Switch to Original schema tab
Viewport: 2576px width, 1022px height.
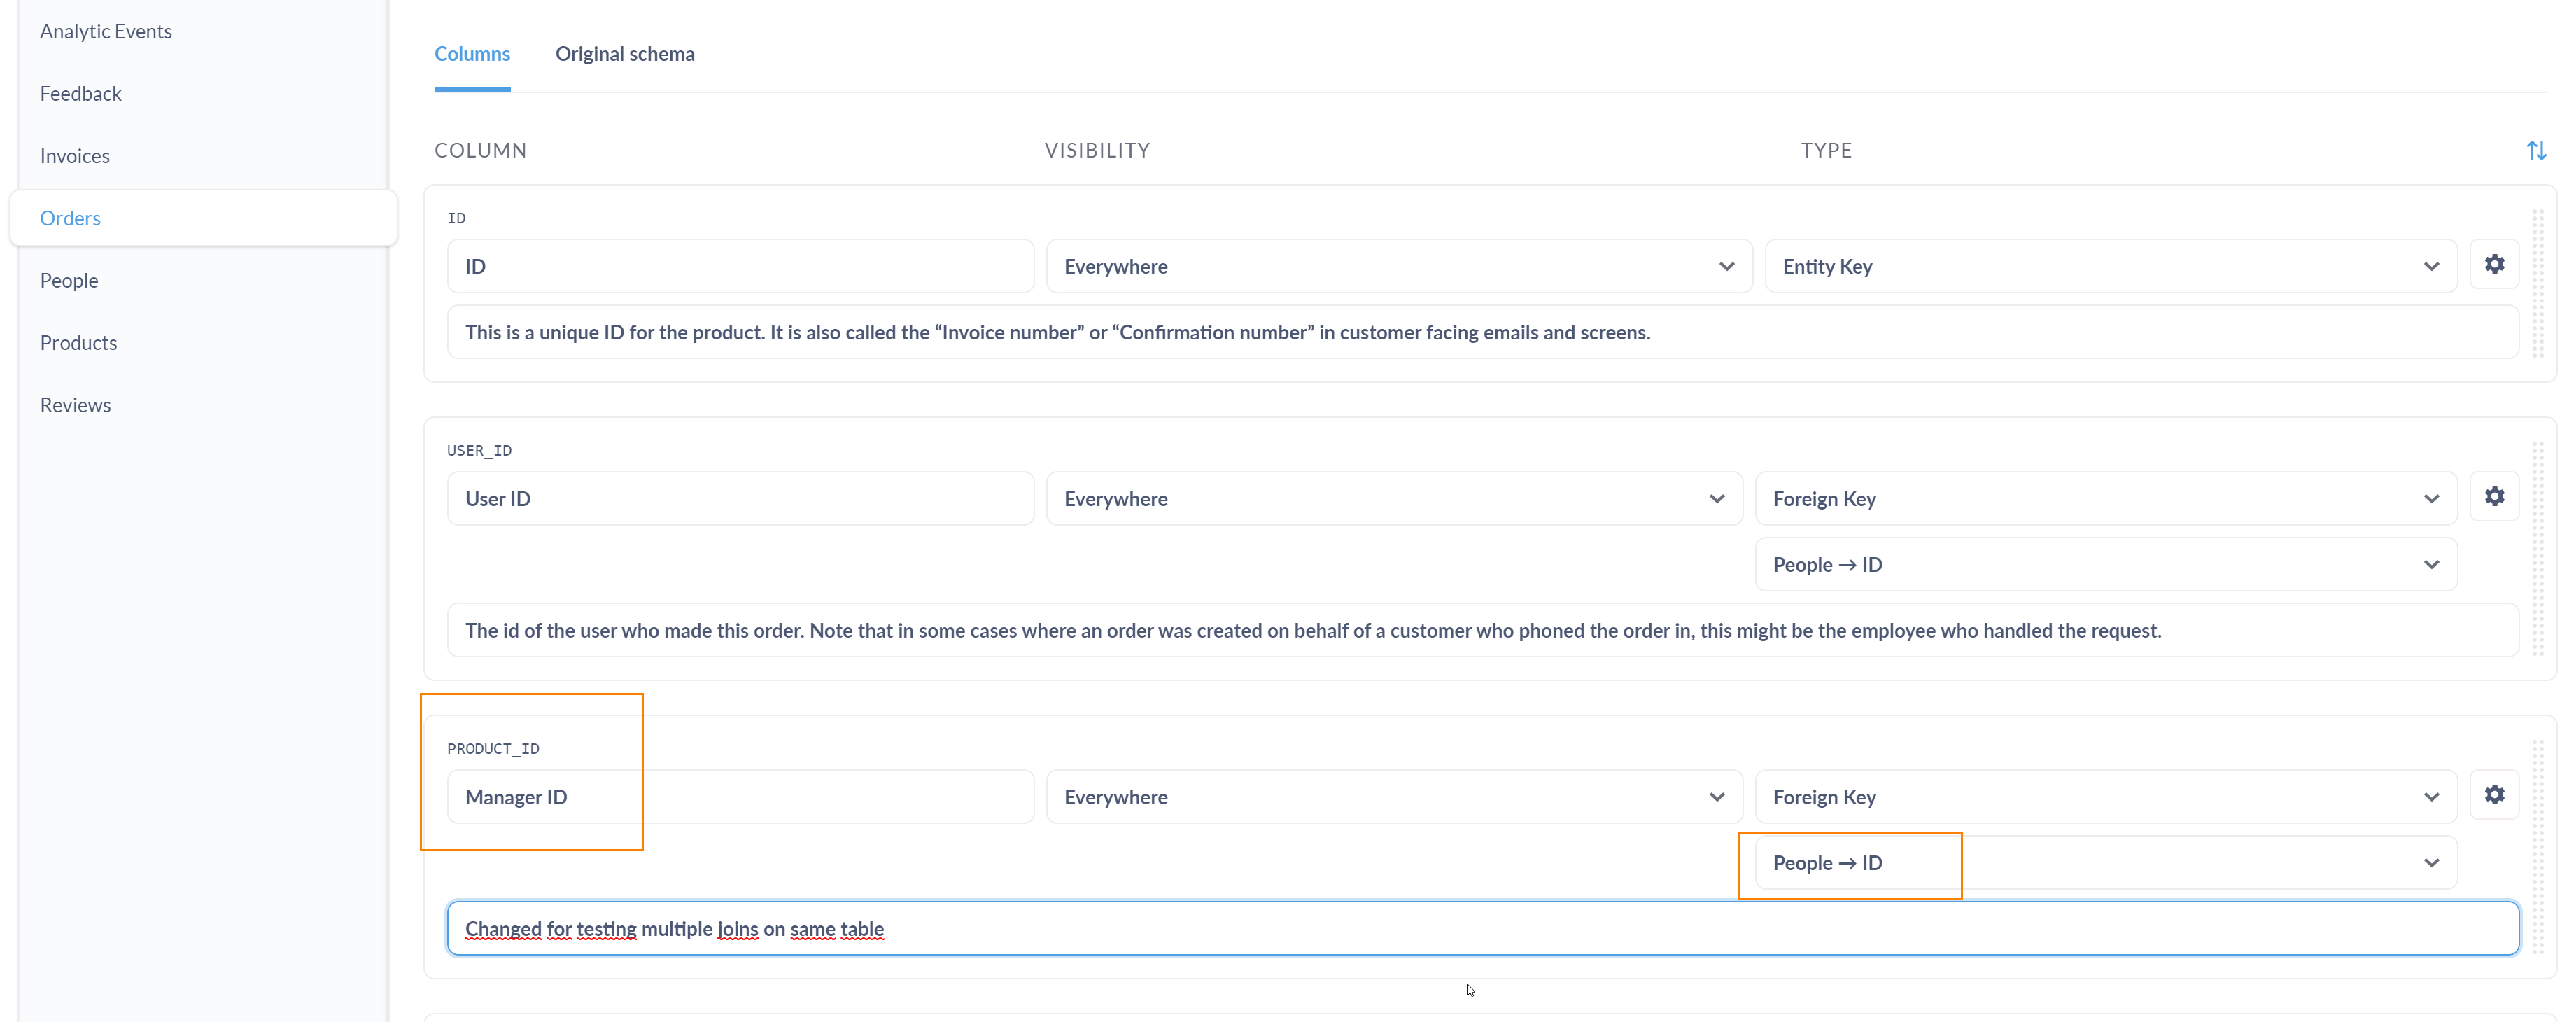coord(625,54)
